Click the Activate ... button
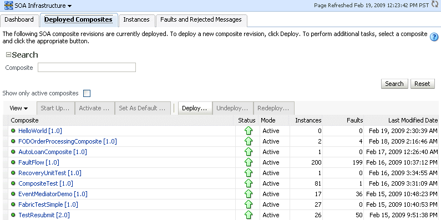The image size is (441, 220). click(94, 108)
